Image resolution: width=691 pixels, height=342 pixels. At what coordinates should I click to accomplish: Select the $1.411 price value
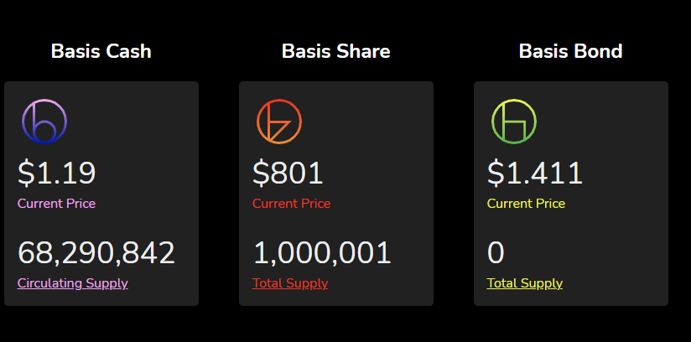(x=535, y=174)
